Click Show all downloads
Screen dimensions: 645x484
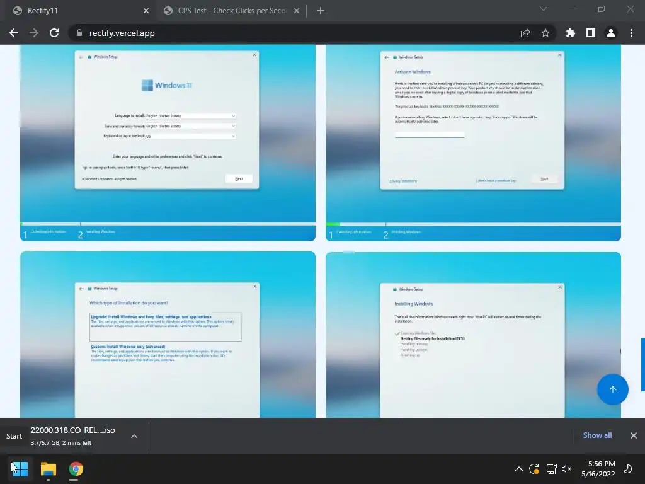[x=597, y=435]
